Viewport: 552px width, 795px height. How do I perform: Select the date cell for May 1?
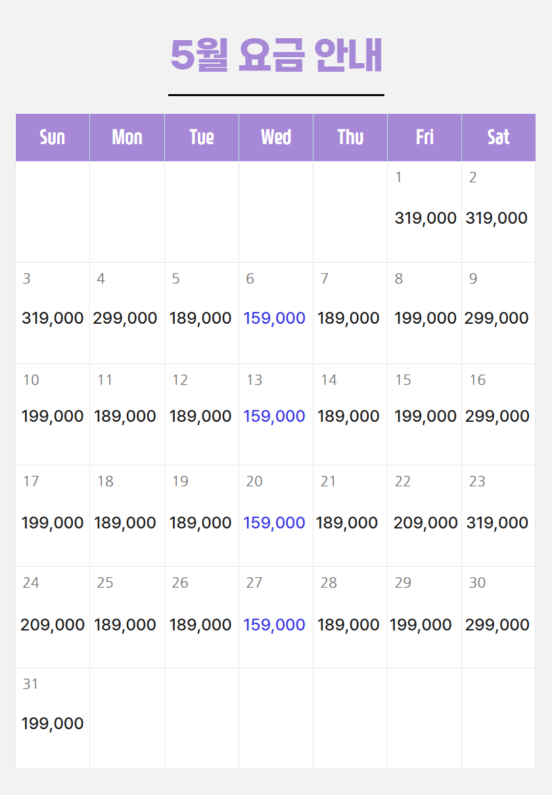425,211
